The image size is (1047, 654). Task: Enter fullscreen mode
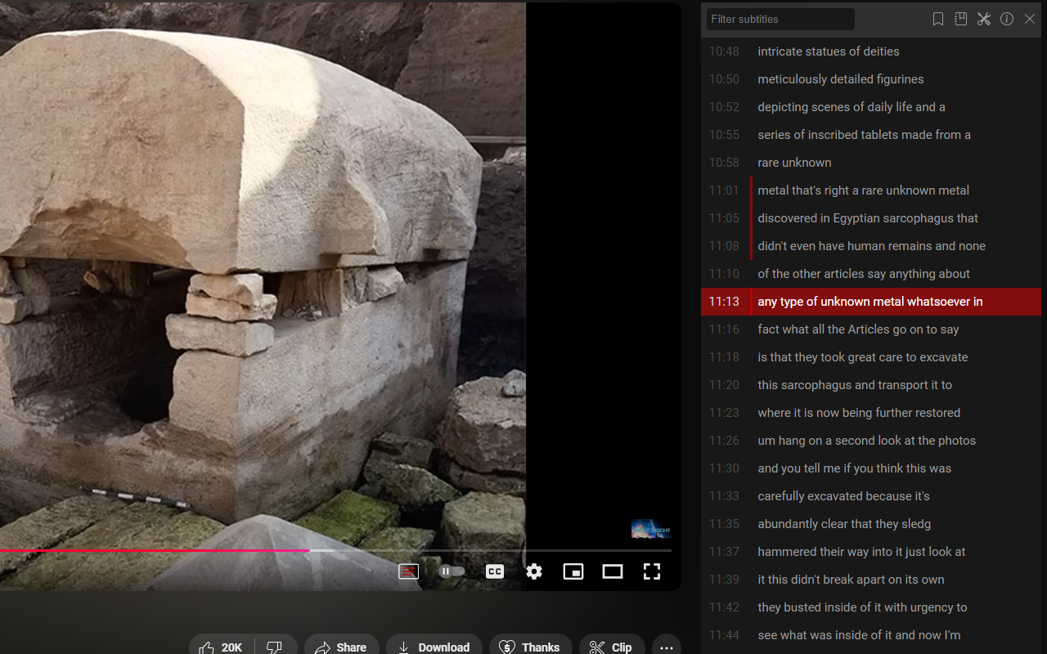[651, 571]
